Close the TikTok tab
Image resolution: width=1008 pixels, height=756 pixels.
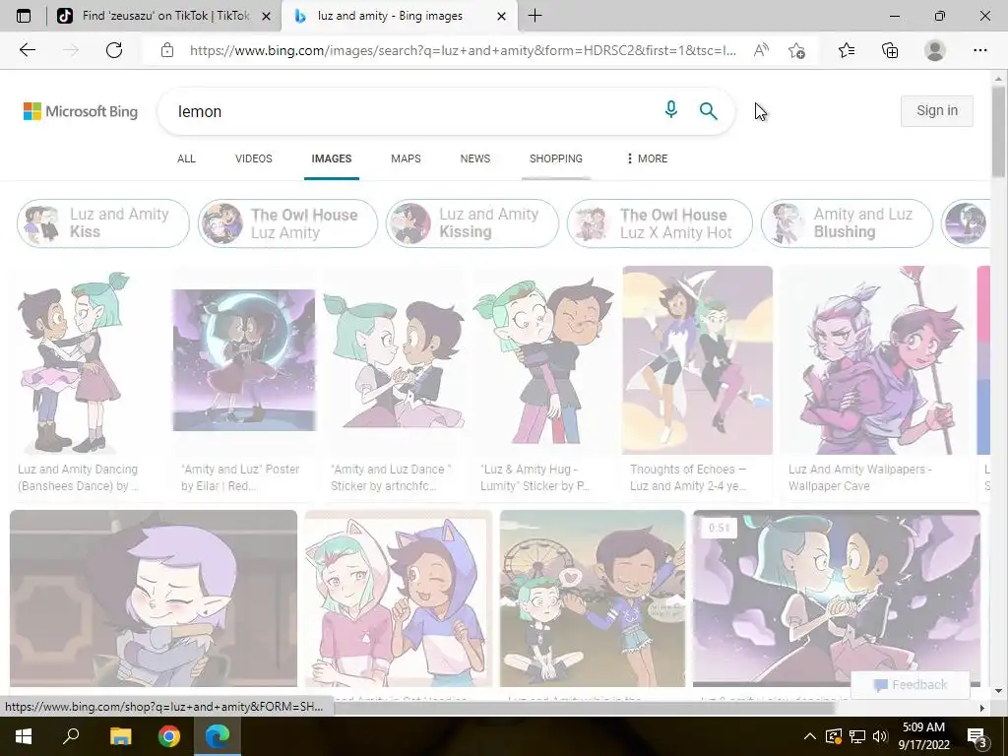266,16
